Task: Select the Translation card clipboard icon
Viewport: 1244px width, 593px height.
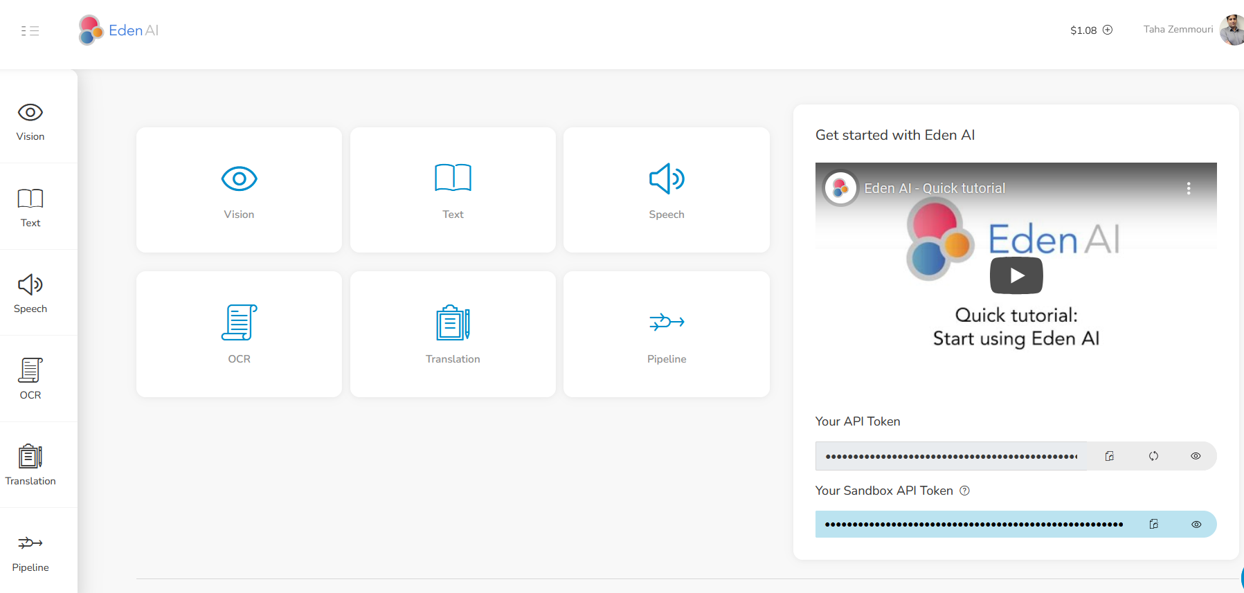Action: tap(453, 322)
